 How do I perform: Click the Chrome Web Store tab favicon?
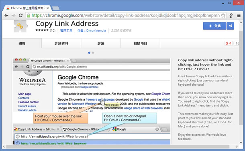click(8, 8)
